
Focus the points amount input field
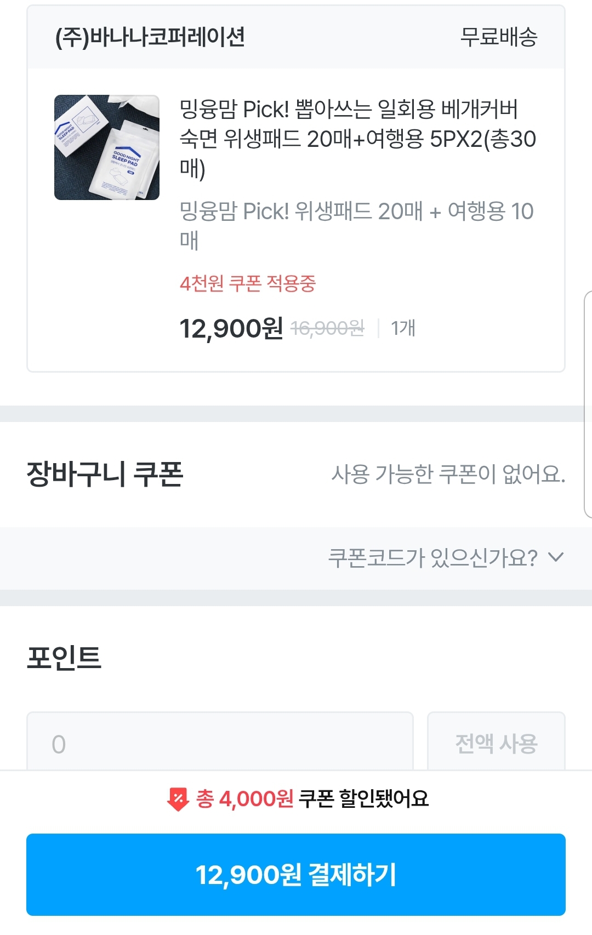[x=220, y=743]
